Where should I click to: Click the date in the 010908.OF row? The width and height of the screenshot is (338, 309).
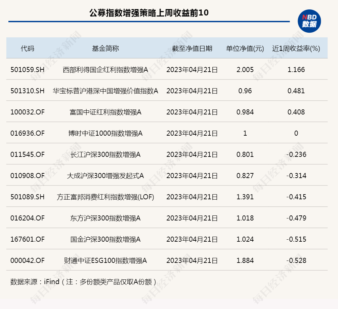(192, 176)
